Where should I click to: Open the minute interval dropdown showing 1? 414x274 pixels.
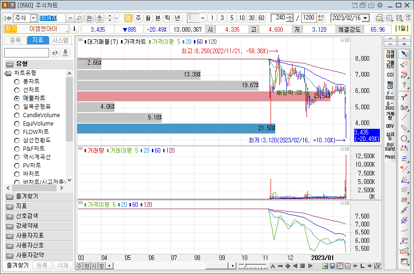click(x=203, y=18)
